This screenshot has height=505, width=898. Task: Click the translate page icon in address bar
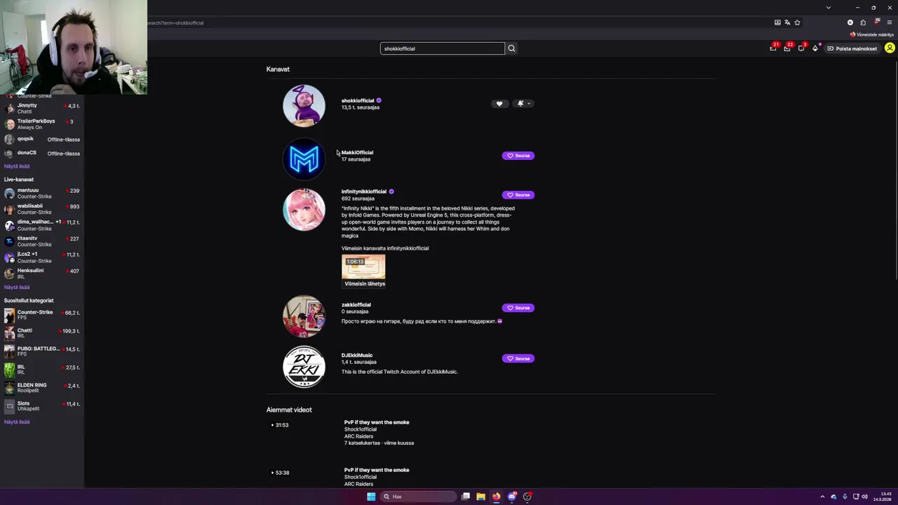click(787, 22)
